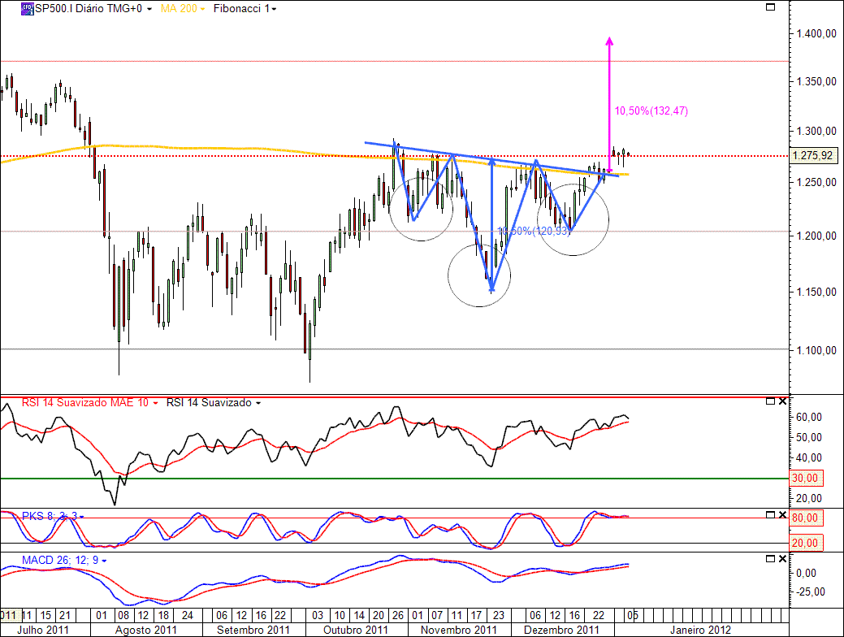Click the CFD instrument icon beside SP500.I
Screen dimensions: 844x637
[x=28, y=9]
